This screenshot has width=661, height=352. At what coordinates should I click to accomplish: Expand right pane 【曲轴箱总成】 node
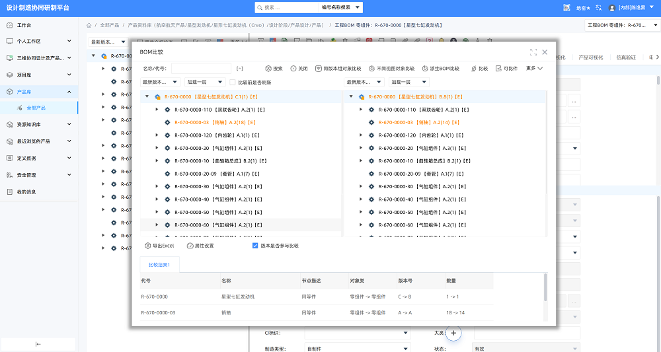pyautogui.click(x=361, y=161)
